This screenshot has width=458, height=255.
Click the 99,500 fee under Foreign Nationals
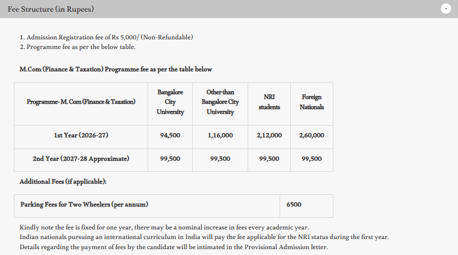(x=312, y=159)
